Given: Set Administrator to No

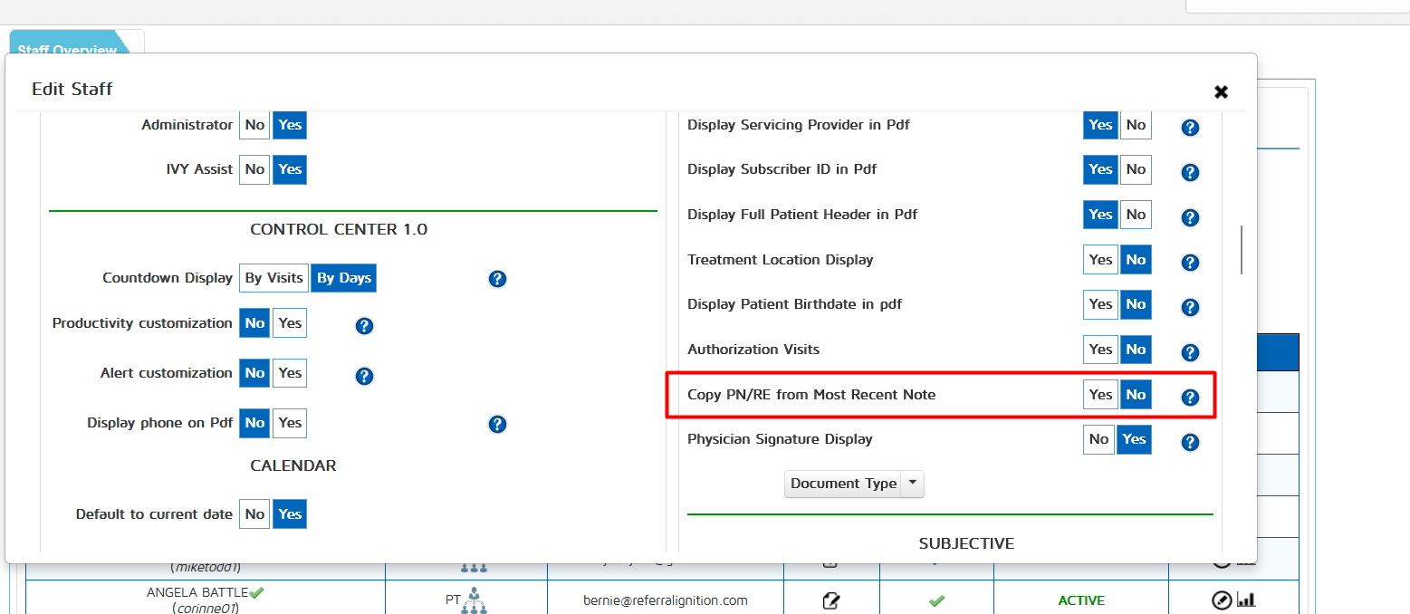Looking at the screenshot, I should 254,125.
